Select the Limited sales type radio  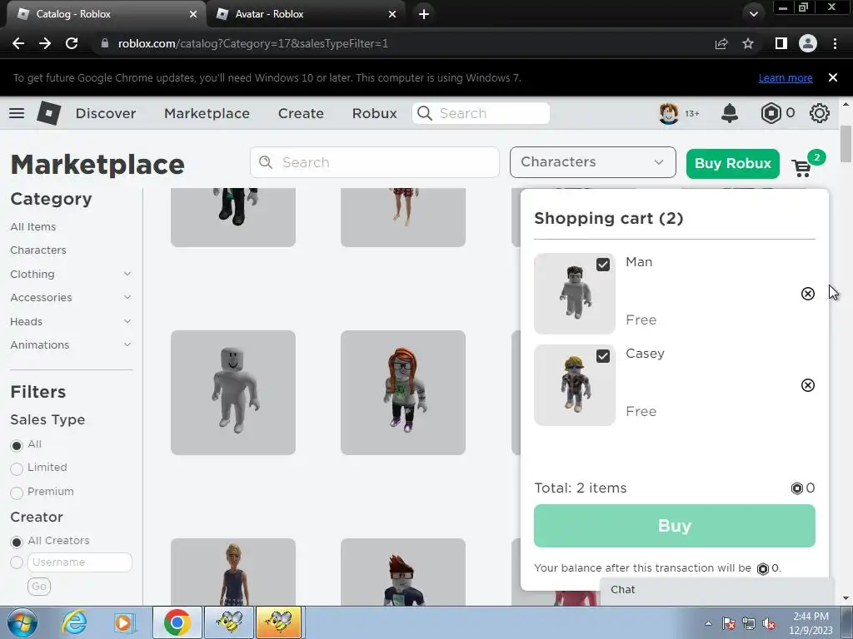click(x=17, y=468)
